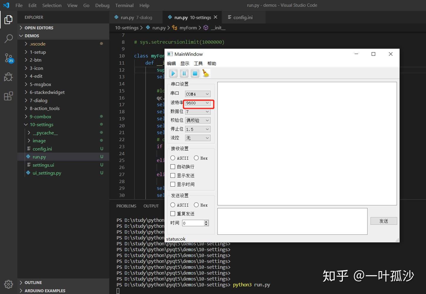Viewport: 426px width, 294px height.
Task: Collapse the 10-settings folder in Explorer
Action: (26, 124)
